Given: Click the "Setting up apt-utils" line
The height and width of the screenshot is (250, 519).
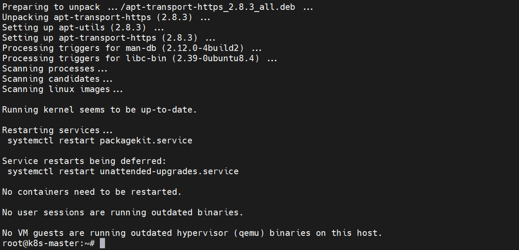Looking at the screenshot, I should (x=83, y=28).
